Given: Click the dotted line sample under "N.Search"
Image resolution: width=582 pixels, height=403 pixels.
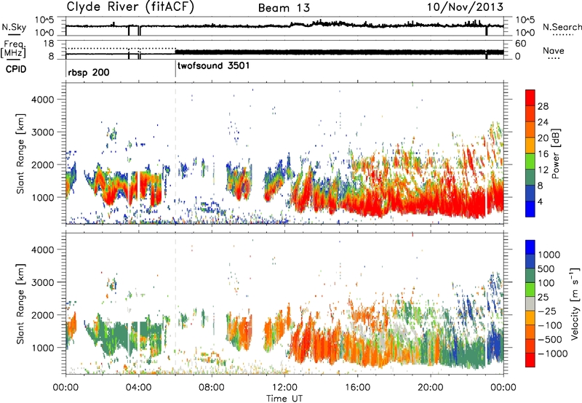Looking at the screenshot, I should click(563, 35).
